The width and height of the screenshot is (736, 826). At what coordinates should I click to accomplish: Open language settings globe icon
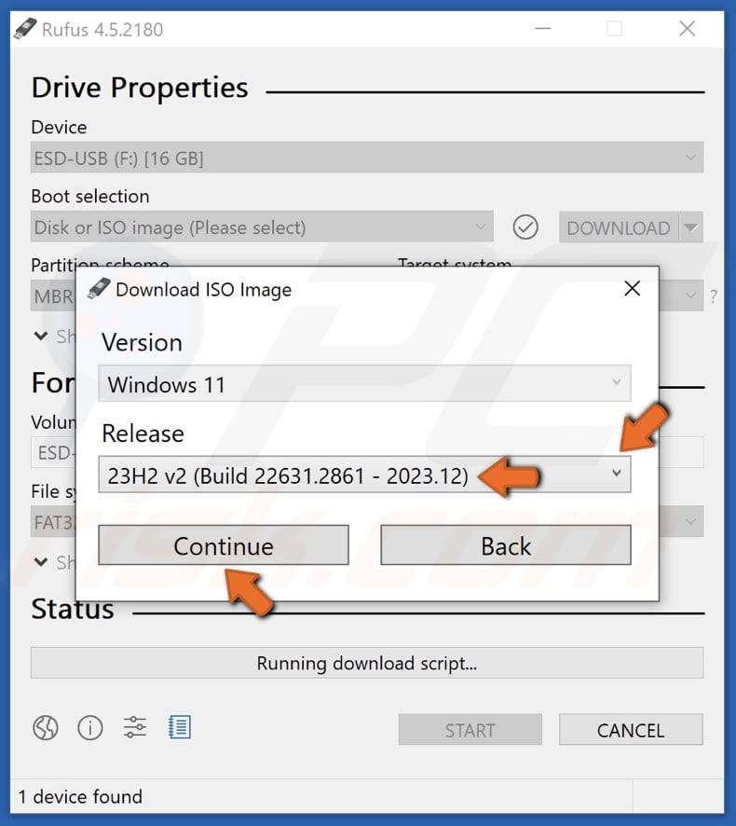tap(46, 728)
